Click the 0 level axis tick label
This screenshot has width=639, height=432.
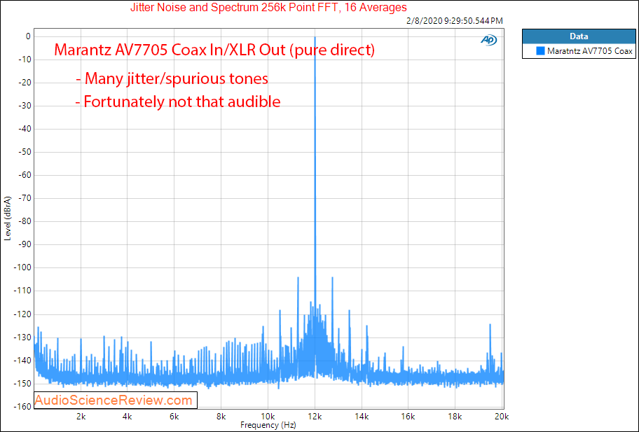pyautogui.click(x=28, y=36)
